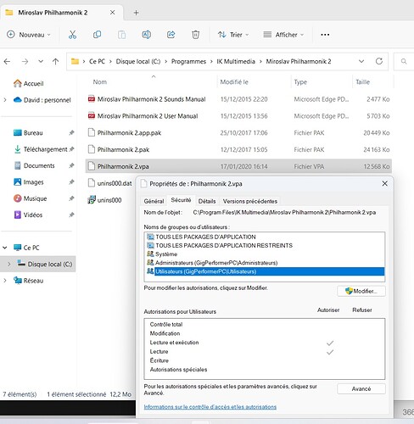Open Images in the sidebar
The image size is (414, 424).
[29, 182]
